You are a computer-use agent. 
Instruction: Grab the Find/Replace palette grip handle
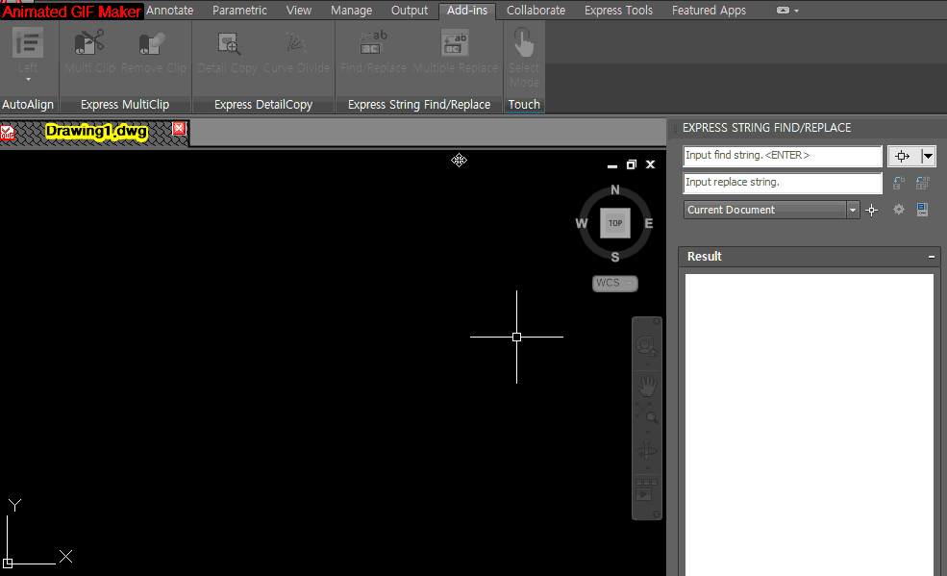click(675, 128)
